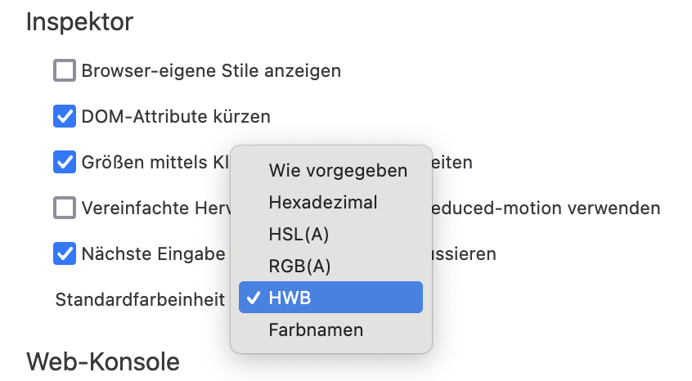Click the Browser-eigene Stile anzeigen label text
The width and height of the screenshot is (692, 381).
[211, 71]
